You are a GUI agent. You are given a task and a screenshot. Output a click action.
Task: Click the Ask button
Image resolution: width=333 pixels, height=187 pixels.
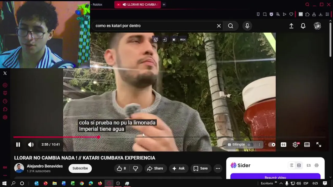pyautogui.click(x=178, y=169)
